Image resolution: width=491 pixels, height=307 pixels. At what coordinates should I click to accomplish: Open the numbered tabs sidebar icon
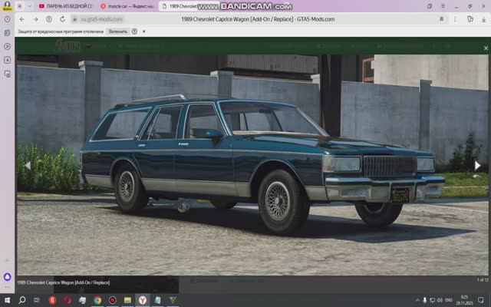(x=7, y=60)
